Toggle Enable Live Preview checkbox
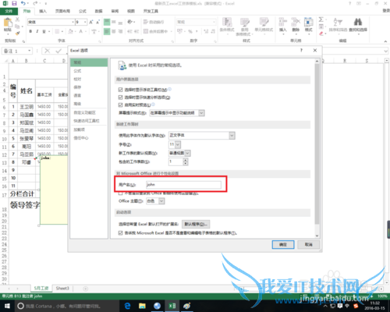The height and width of the screenshot is (312, 390). click(120, 105)
